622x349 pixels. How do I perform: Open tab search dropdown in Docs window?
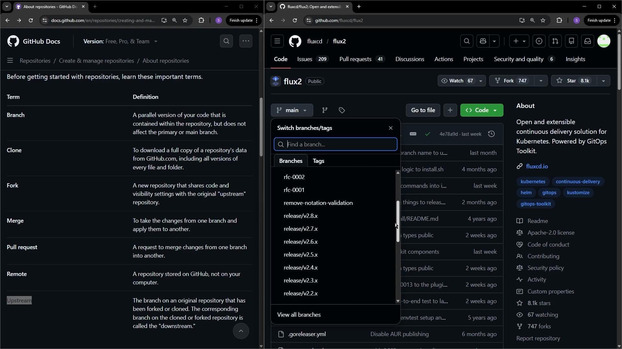pyautogui.click(x=6, y=6)
